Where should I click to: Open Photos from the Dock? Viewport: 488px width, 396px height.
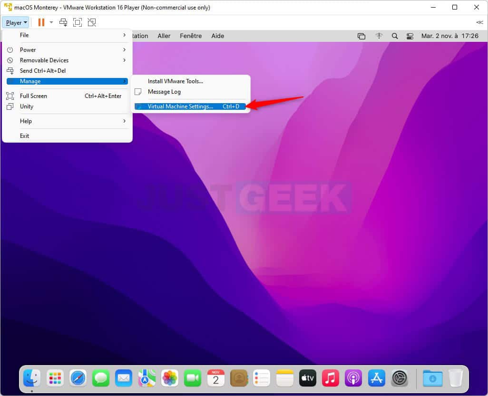pyautogui.click(x=170, y=378)
